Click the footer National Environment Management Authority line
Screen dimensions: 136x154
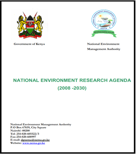[41, 124]
